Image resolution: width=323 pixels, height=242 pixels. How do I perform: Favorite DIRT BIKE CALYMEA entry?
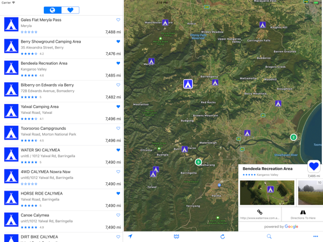(x=118, y=237)
